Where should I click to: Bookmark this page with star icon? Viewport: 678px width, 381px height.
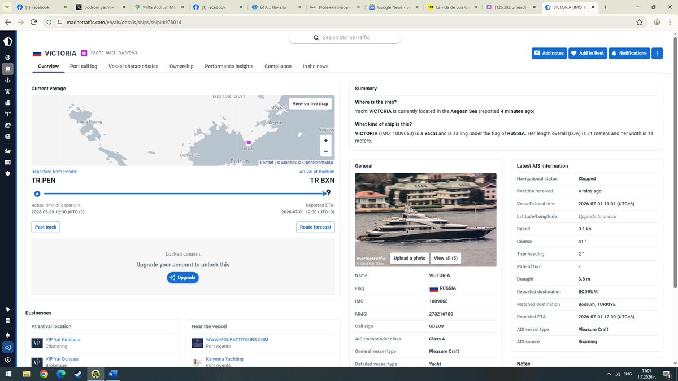tap(640, 22)
